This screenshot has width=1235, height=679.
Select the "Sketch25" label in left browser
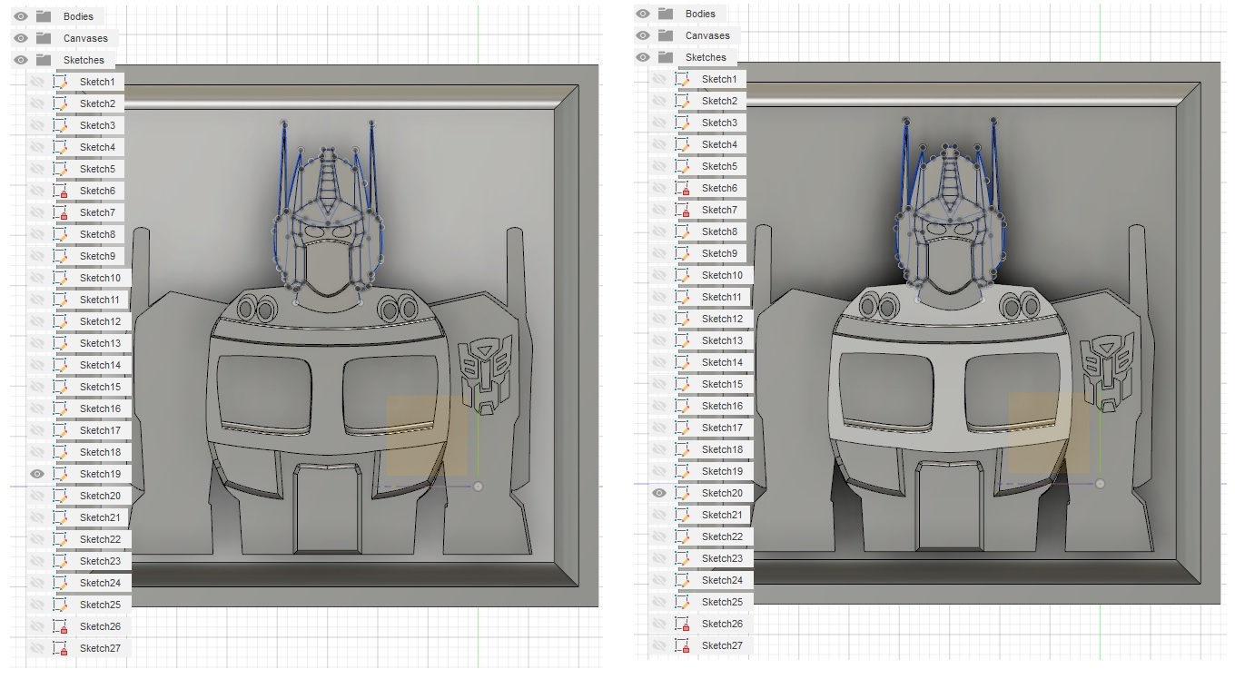(100, 605)
